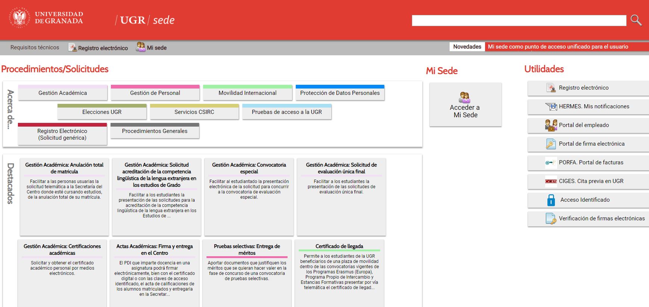
Task: Open Requisitos técnicos in the navigation bar
Action: click(35, 47)
